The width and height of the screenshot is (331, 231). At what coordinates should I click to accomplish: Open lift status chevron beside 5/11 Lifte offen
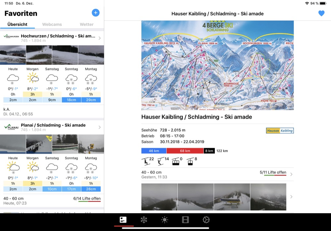click(291, 174)
